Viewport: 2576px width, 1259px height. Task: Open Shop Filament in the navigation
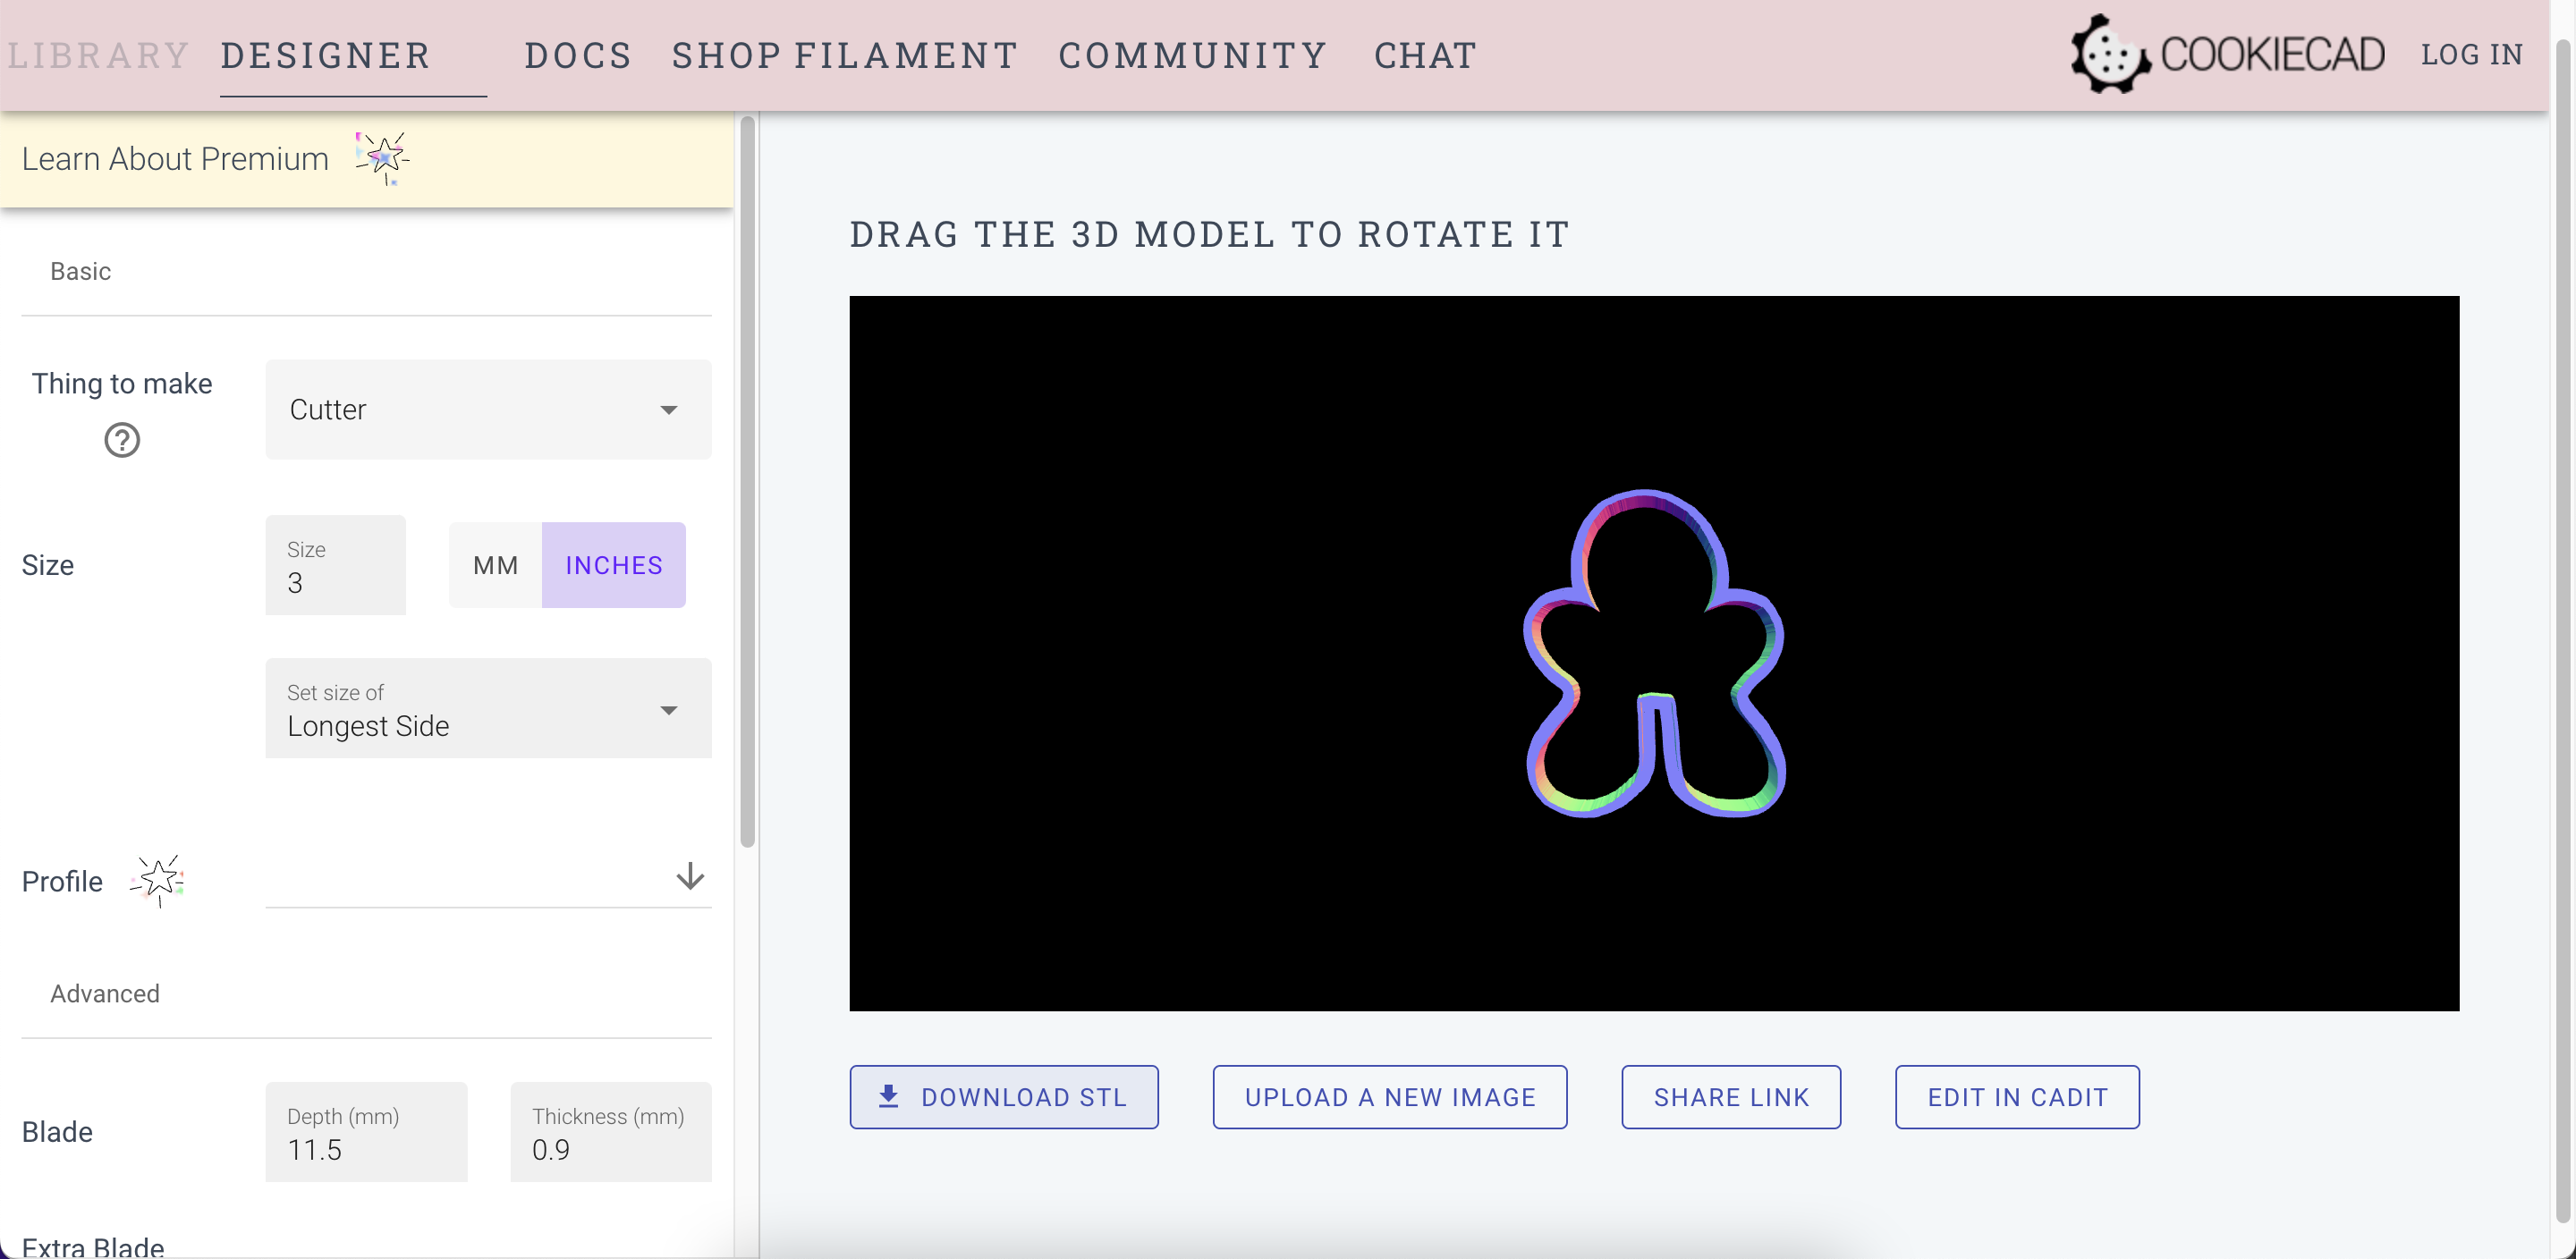(844, 55)
